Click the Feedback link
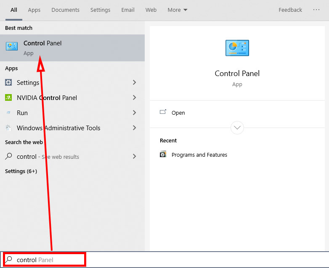329x268 pixels. 290,10
